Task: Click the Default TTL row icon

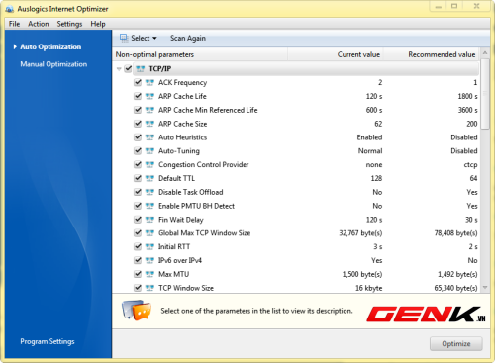Action: coord(149,178)
